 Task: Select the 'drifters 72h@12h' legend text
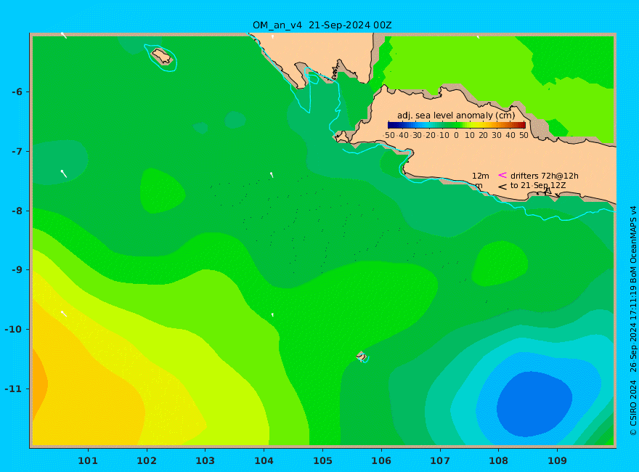tap(545, 176)
